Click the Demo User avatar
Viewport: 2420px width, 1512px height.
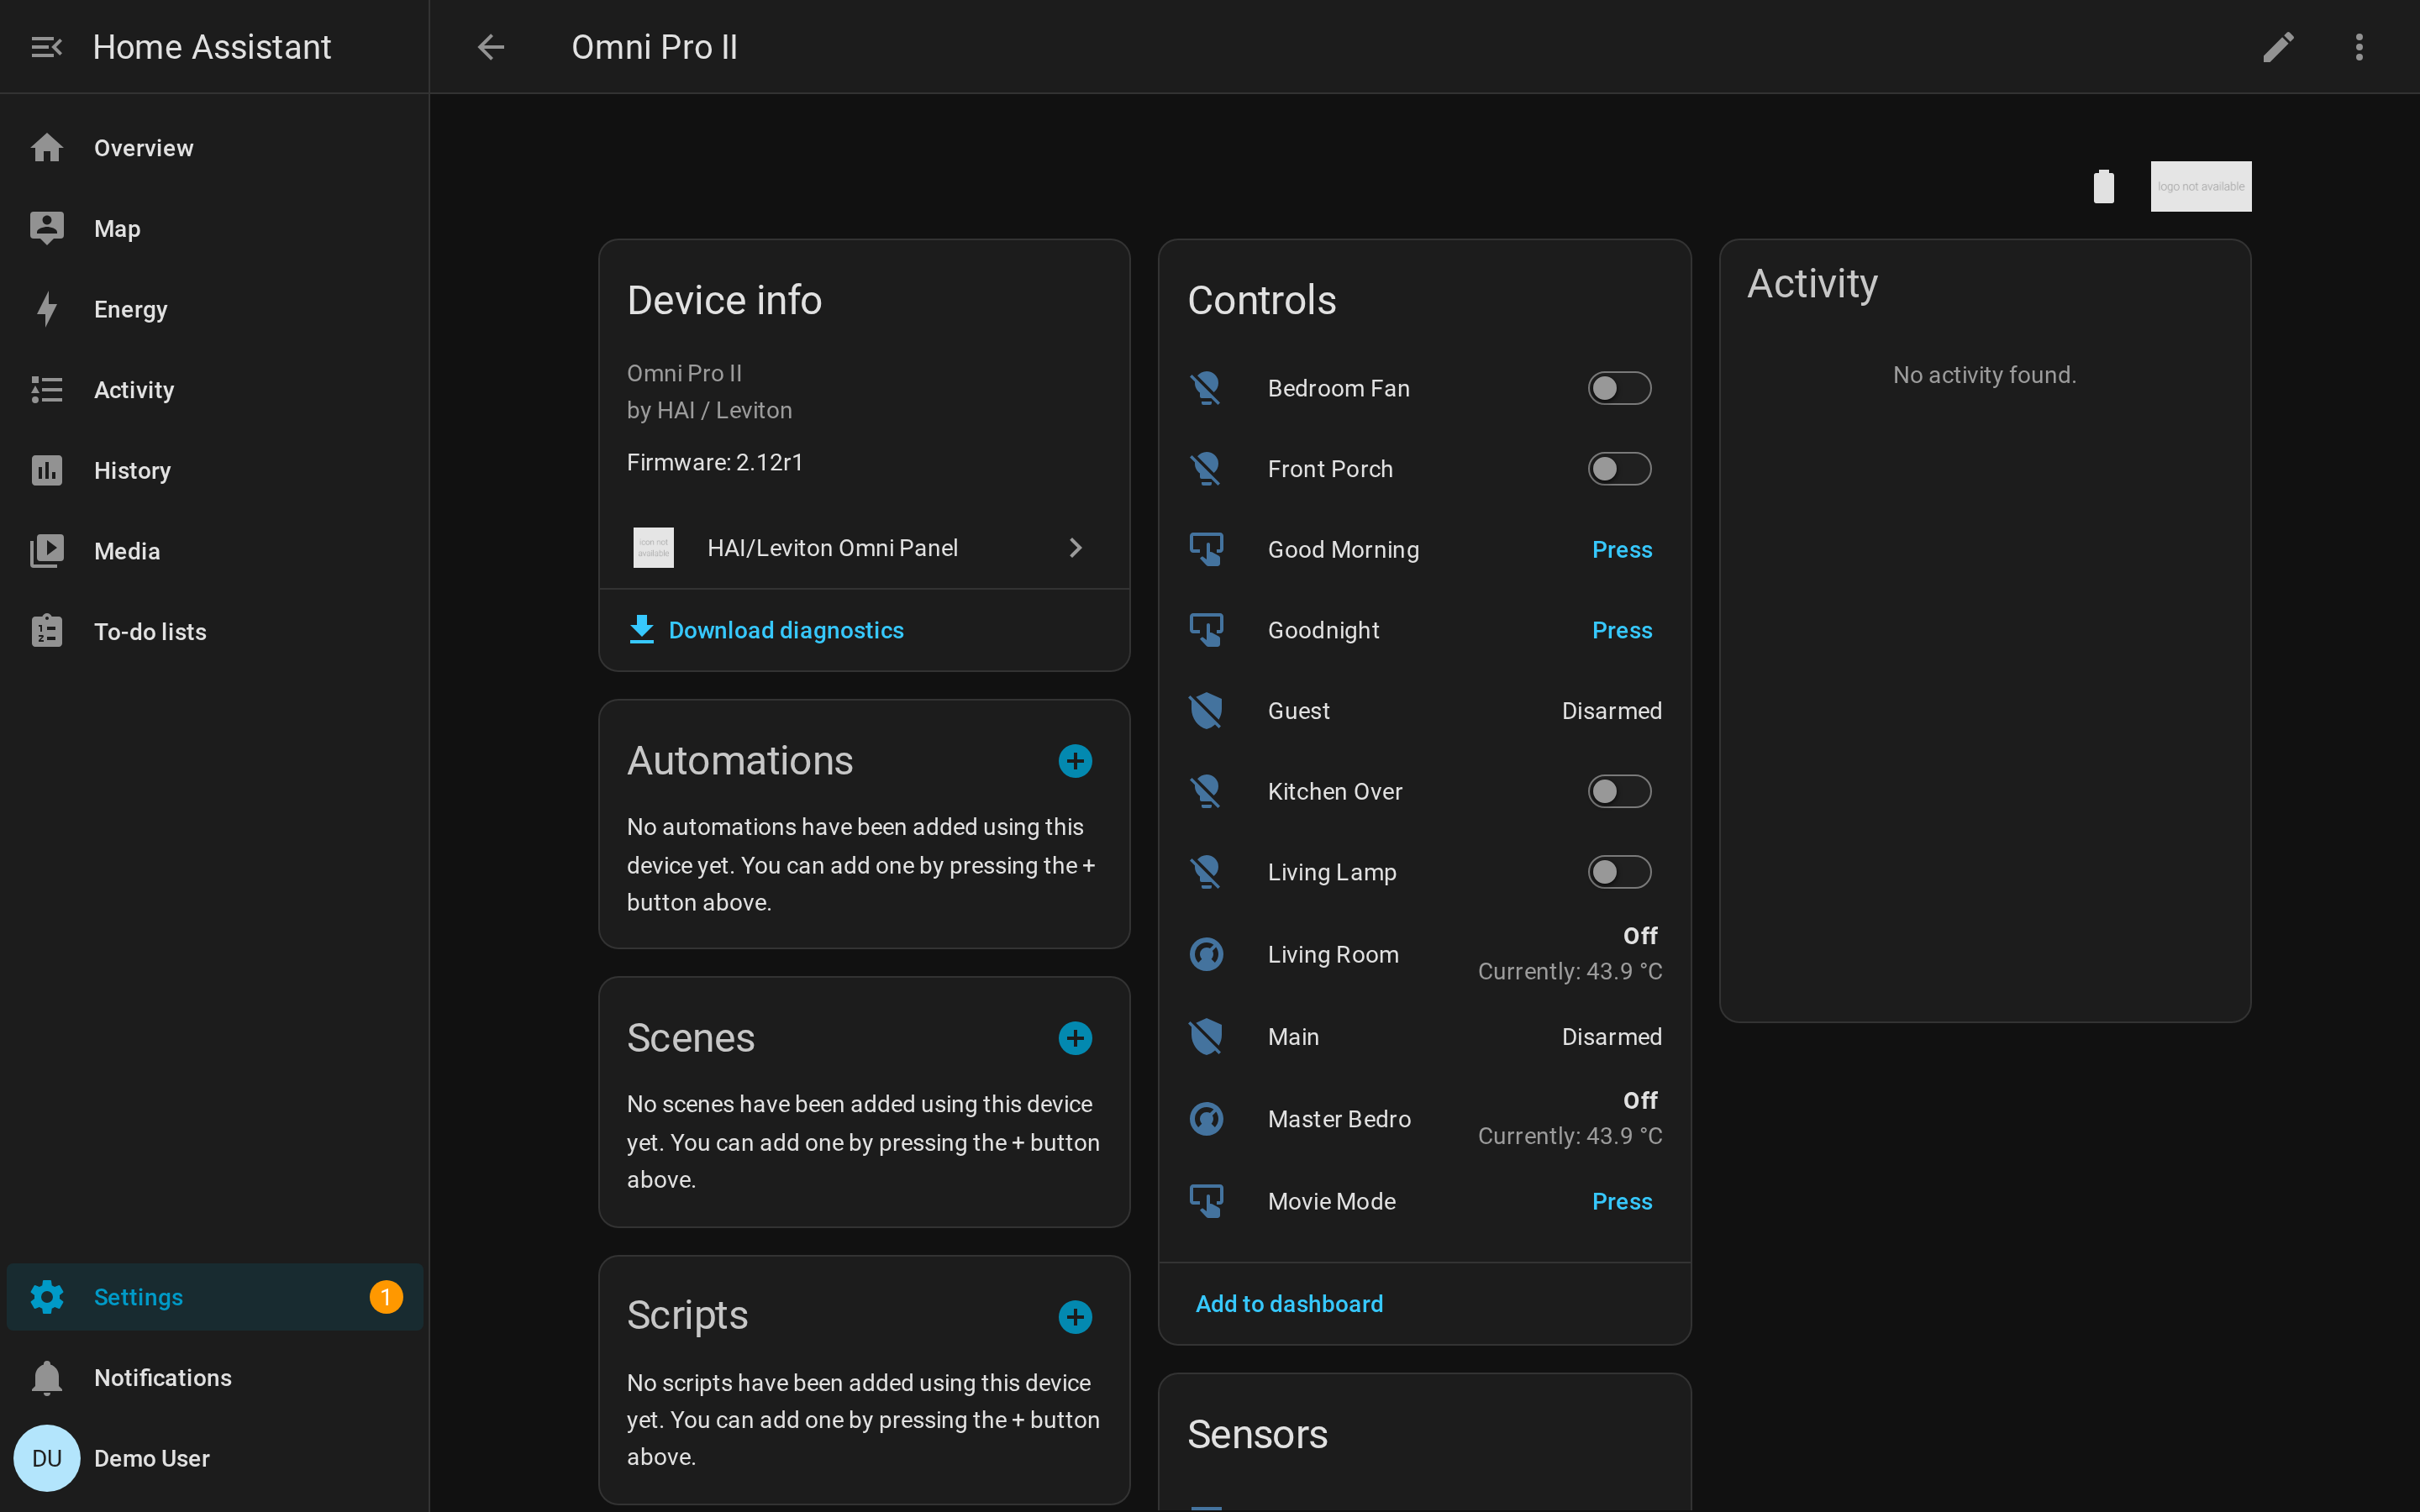tap(47, 1458)
